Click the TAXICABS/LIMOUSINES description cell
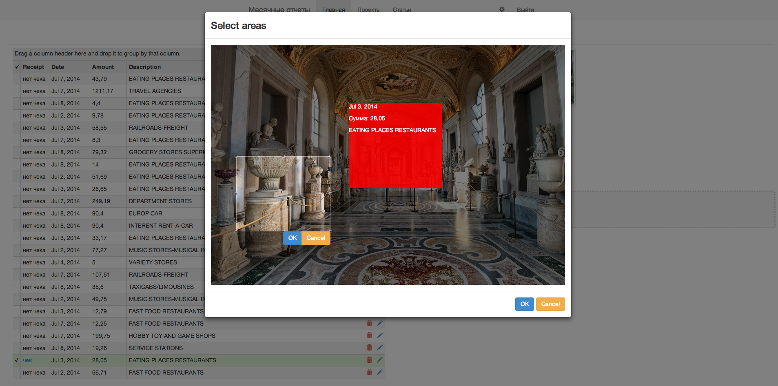Screen dimensions: 778x386 click(161, 287)
